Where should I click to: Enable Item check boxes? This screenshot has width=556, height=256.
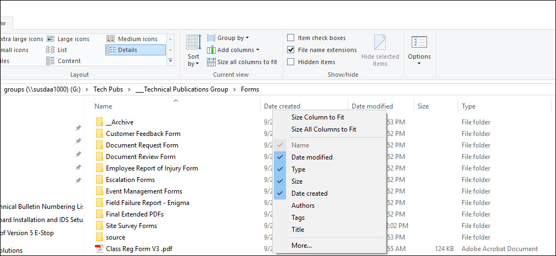pyautogui.click(x=291, y=38)
